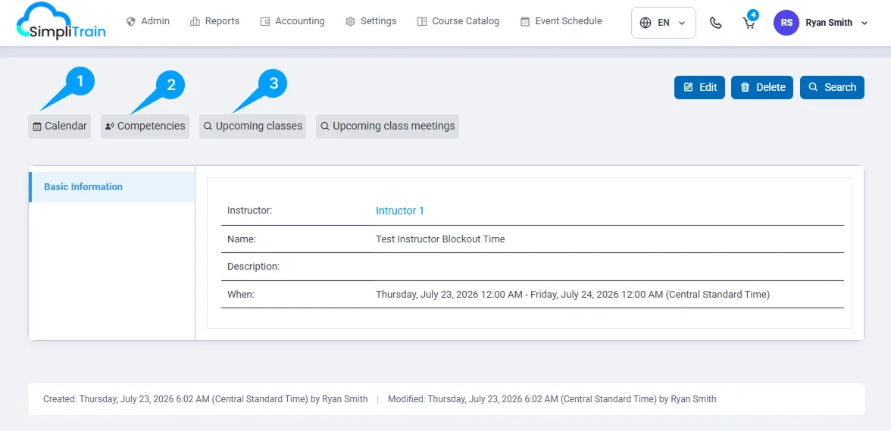Expand the Ryan Smith account menu arrow
891x431 pixels.
(x=865, y=23)
